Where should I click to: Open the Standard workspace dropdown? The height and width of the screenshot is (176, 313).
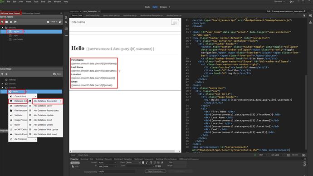point(279,2)
